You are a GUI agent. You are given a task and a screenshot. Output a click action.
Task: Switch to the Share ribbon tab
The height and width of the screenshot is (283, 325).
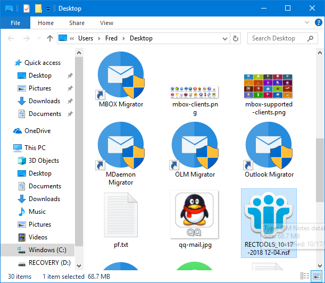[77, 23]
